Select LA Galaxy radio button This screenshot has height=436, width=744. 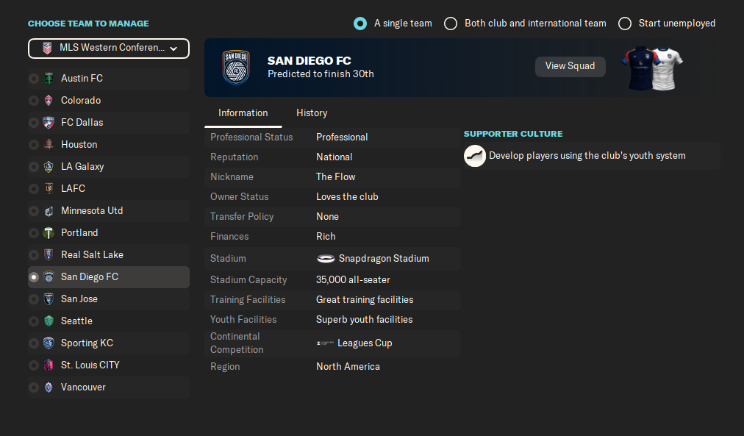(34, 166)
